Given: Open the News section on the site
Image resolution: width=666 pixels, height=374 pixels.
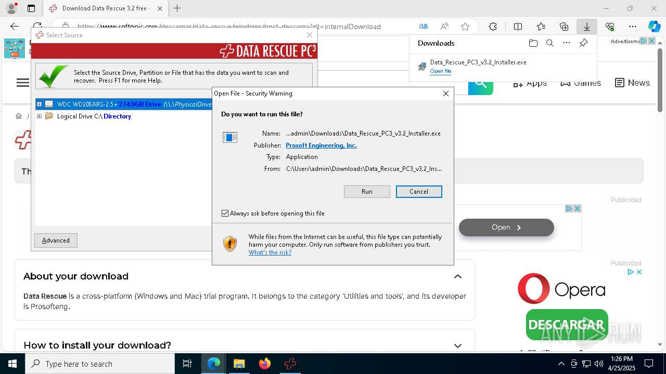Looking at the screenshot, I should [x=632, y=83].
